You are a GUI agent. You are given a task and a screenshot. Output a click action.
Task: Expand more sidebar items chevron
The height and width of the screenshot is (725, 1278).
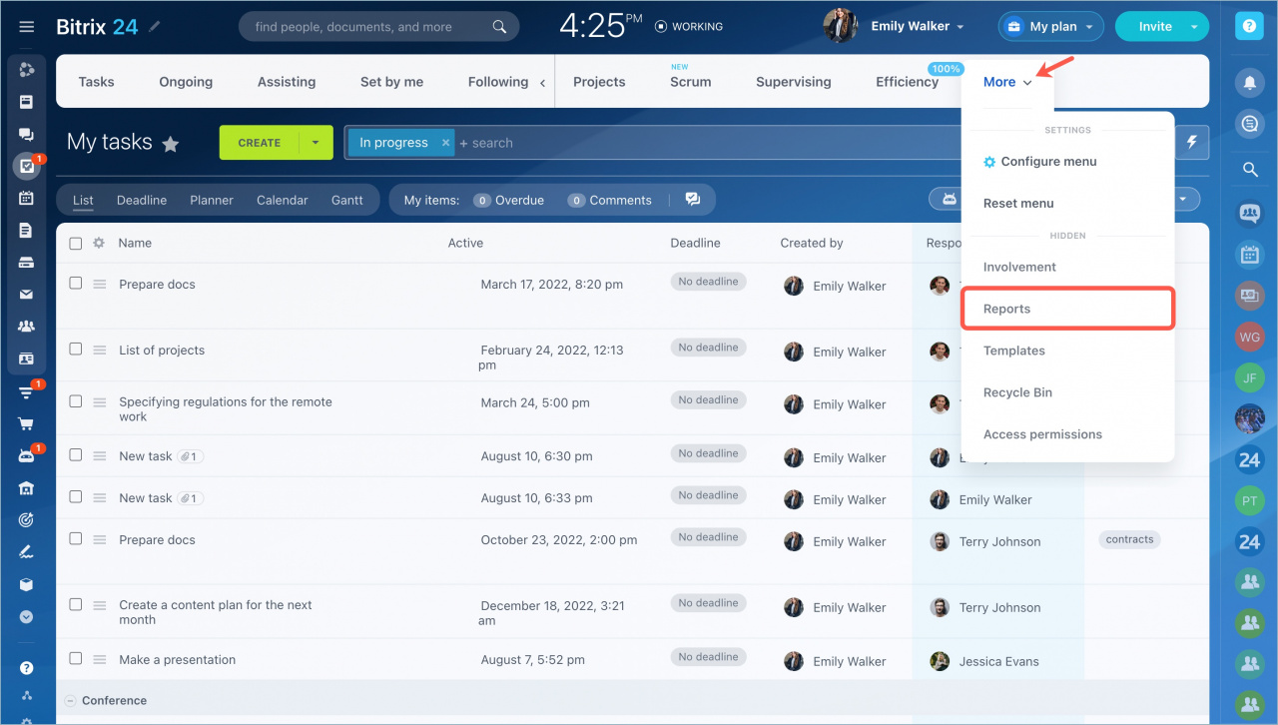[x=27, y=617]
